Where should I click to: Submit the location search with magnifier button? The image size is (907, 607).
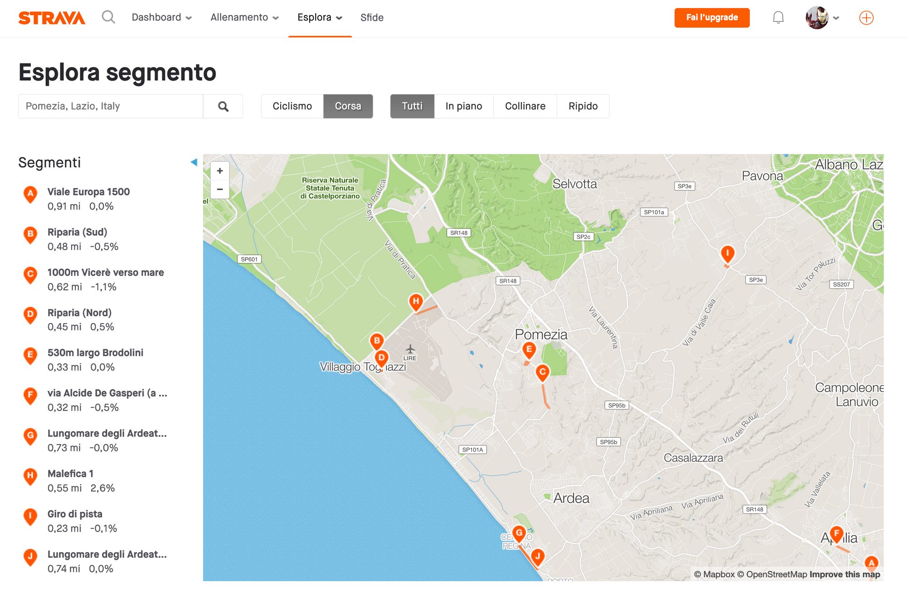(x=223, y=107)
